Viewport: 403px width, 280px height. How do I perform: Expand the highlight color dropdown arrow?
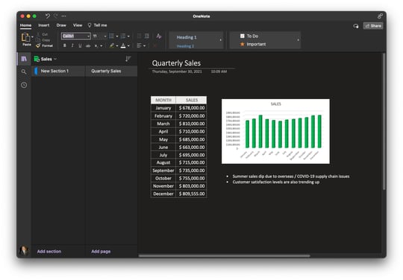(117, 46)
